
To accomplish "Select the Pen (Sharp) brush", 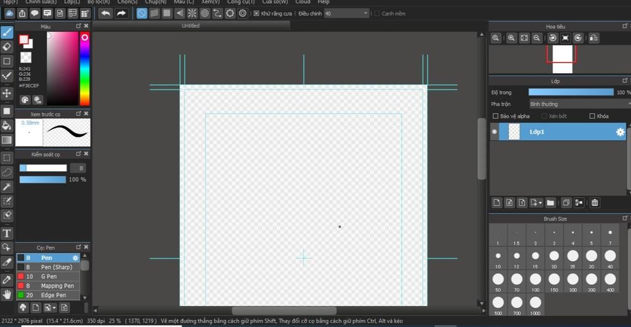I will [48, 267].
